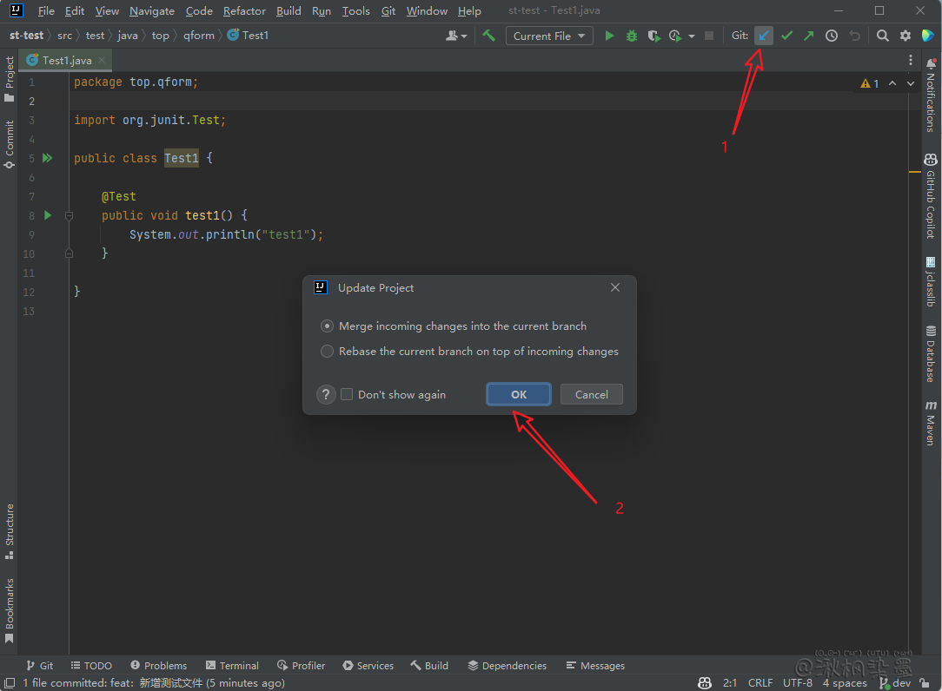Open the Refactor menu
Viewport: 942px width, 691px height.
coord(244,11)
